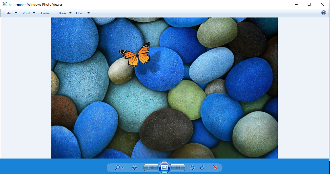Rotate the photo clockwise
Image resolution: width=330 pixels, height=174 pixels.
point(202,167)
